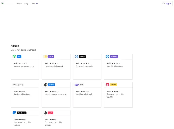
Task: Click the HTML5 shield icon
Action: [x=107, y=85]
